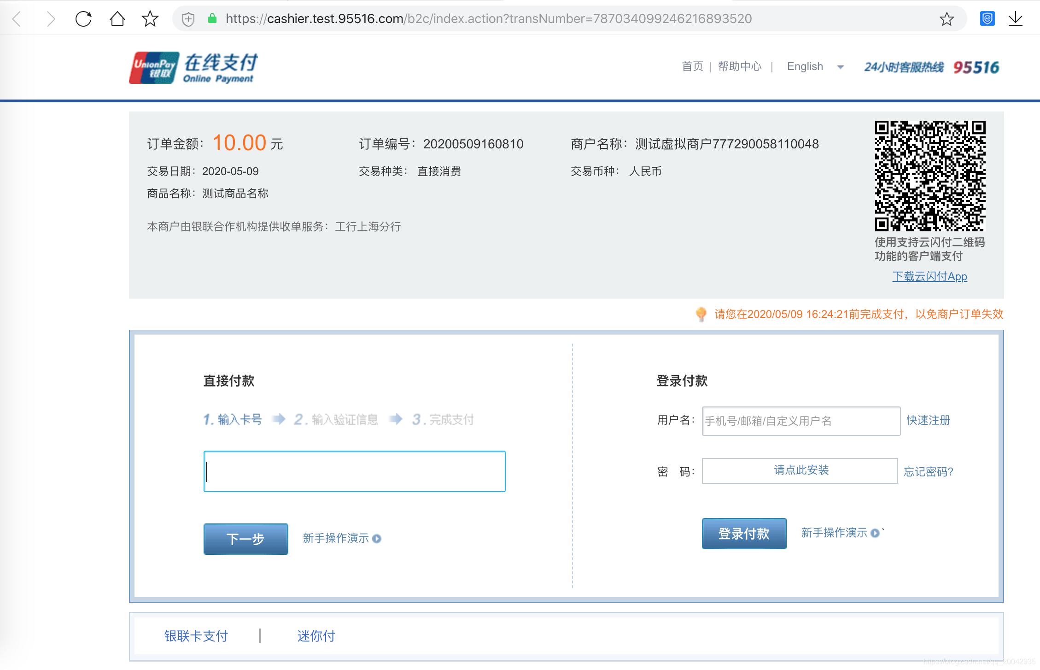Click the QR code image

point(930,176)
